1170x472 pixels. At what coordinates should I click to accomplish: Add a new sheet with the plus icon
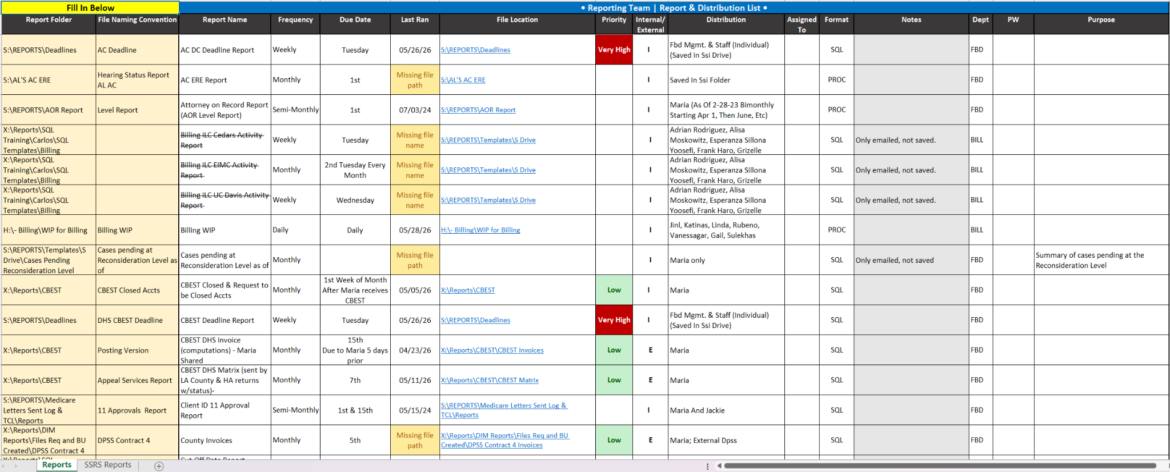point(159,466)
